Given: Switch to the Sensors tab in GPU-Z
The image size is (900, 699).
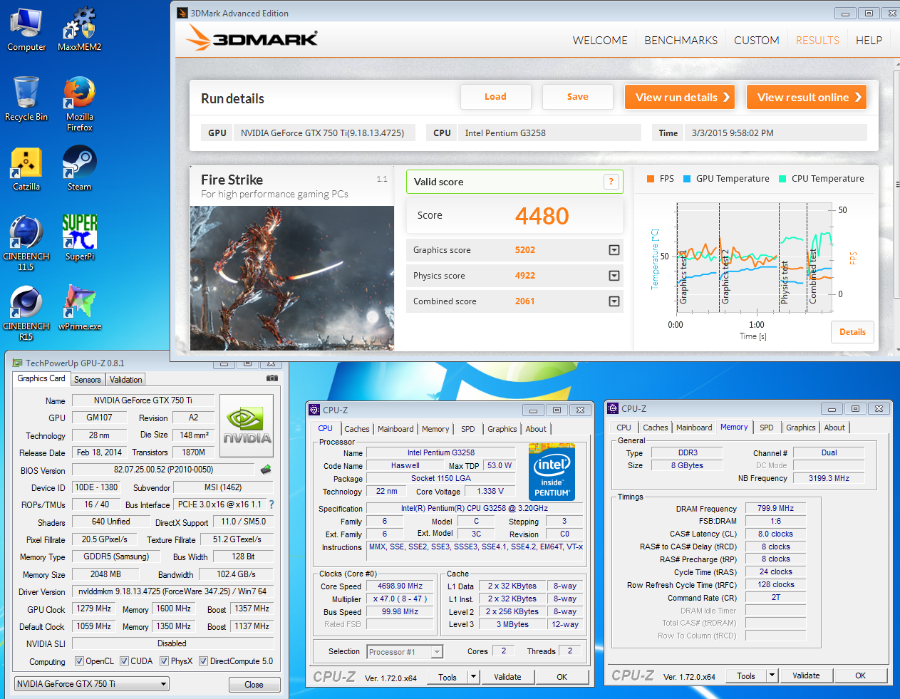Looking at the screenshot, I should 88,380.
